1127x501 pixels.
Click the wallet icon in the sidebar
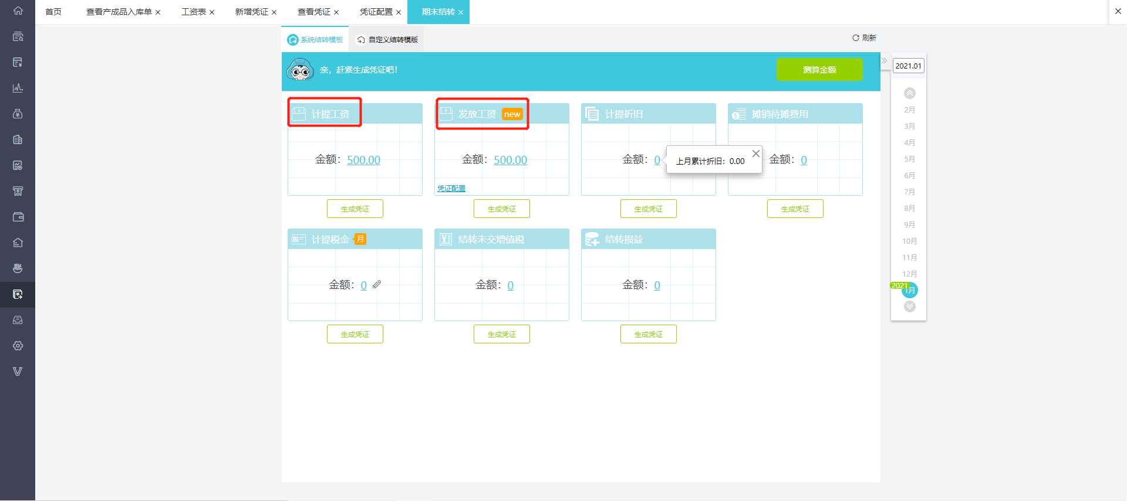(x=18, y=217)
